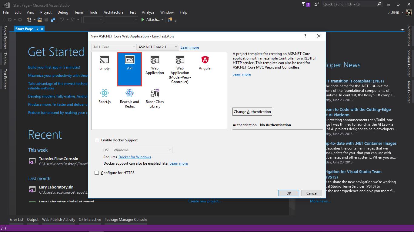The image size is (414, 232).
Task: Click the Open File toolbar icon
Action: point(40,20)
